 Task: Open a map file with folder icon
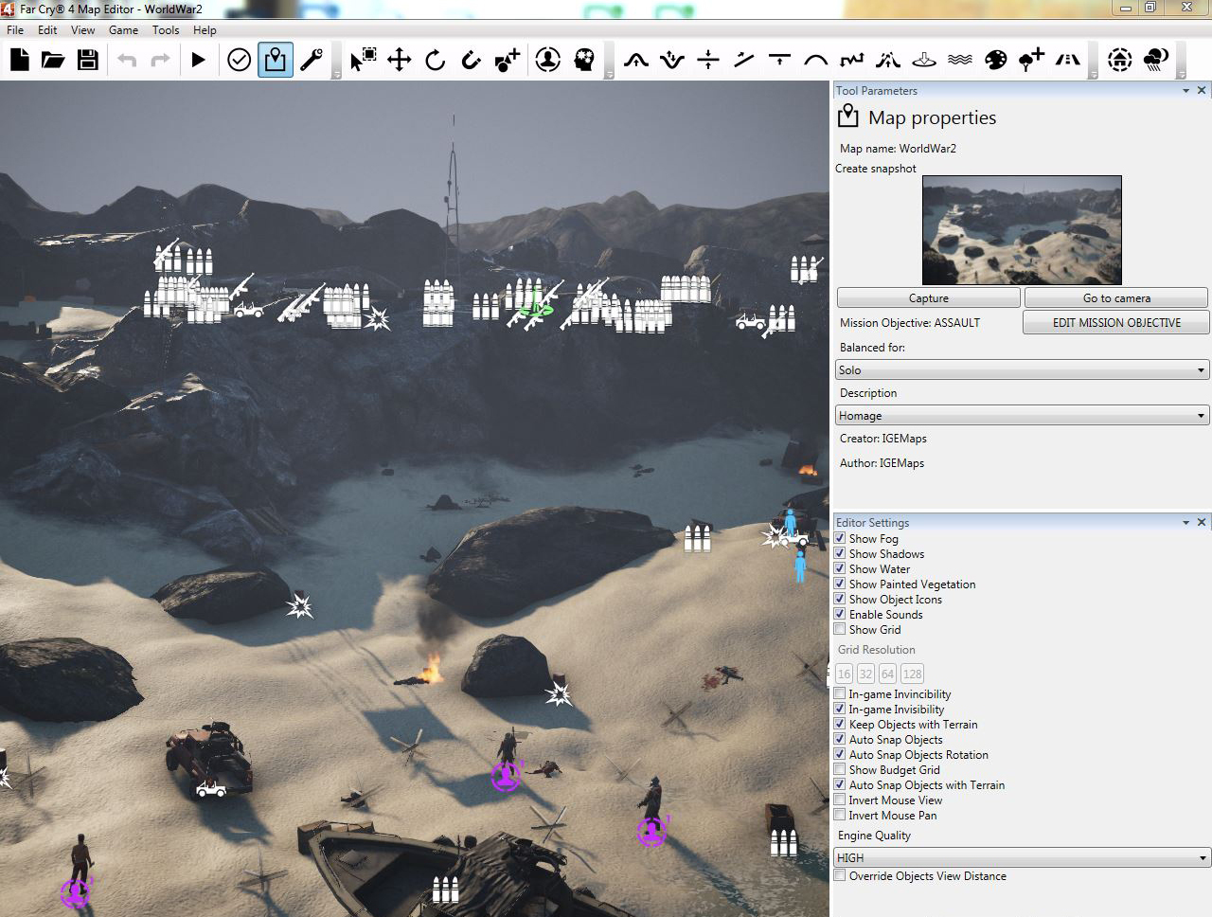click(x=53, y=60)
